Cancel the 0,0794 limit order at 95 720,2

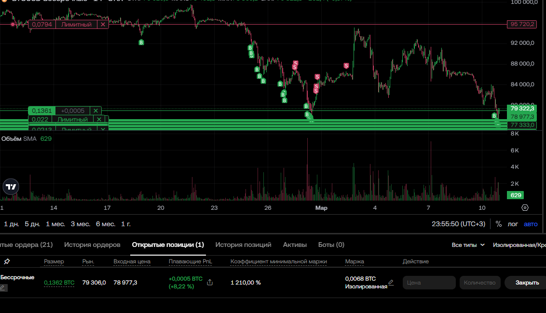pos(103,24)
